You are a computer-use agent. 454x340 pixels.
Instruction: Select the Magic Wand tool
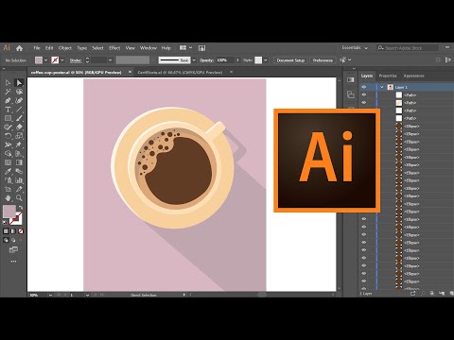(x=8, y=92)
